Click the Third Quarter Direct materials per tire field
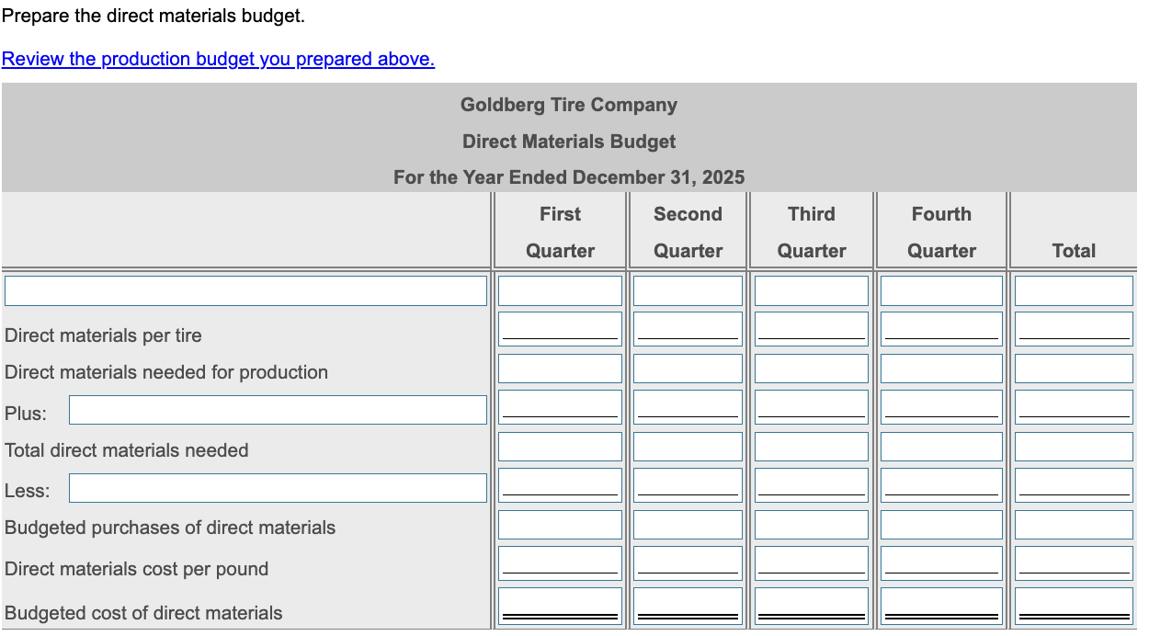This screenshot has width=1149, height=636. point(811,327)
